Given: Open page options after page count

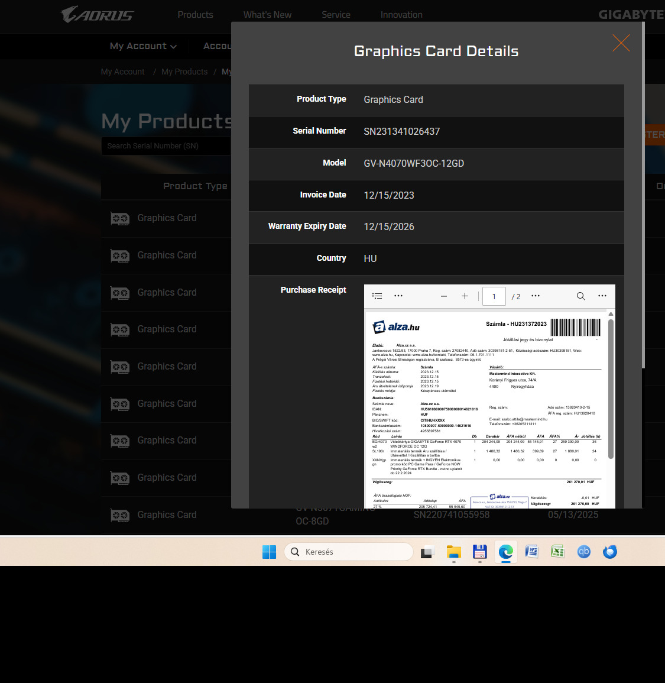Looking at the screenshot, I should 535,296.
